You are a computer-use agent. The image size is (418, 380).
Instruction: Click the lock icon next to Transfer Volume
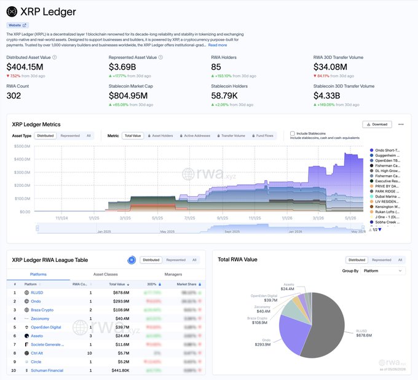(219, 136)
